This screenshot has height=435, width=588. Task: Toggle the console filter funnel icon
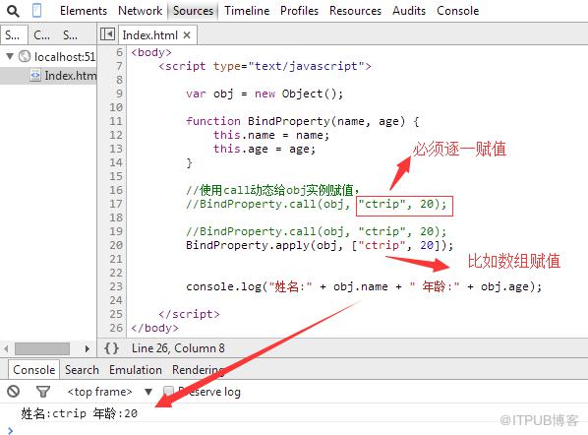coord(42,392)
